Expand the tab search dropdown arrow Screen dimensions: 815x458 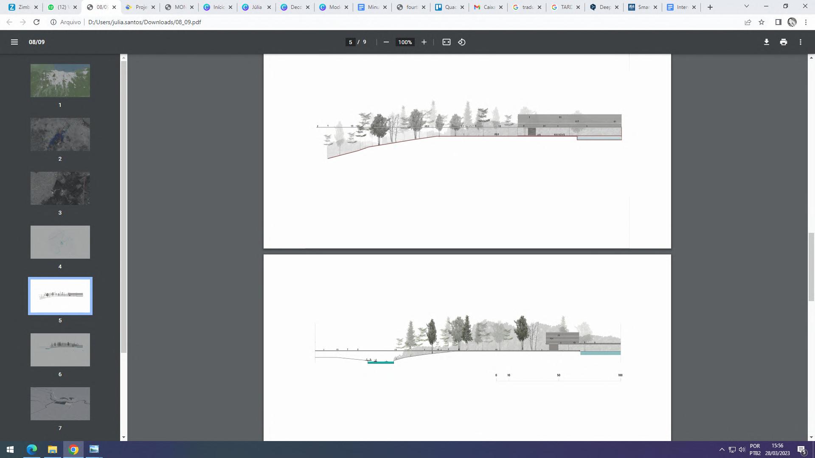tap(746, 6)
